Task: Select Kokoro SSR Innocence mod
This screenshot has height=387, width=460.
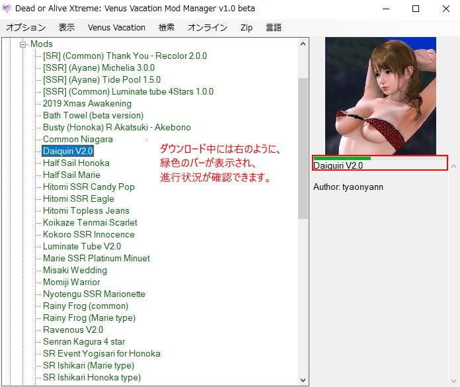Action: point(89,235)
